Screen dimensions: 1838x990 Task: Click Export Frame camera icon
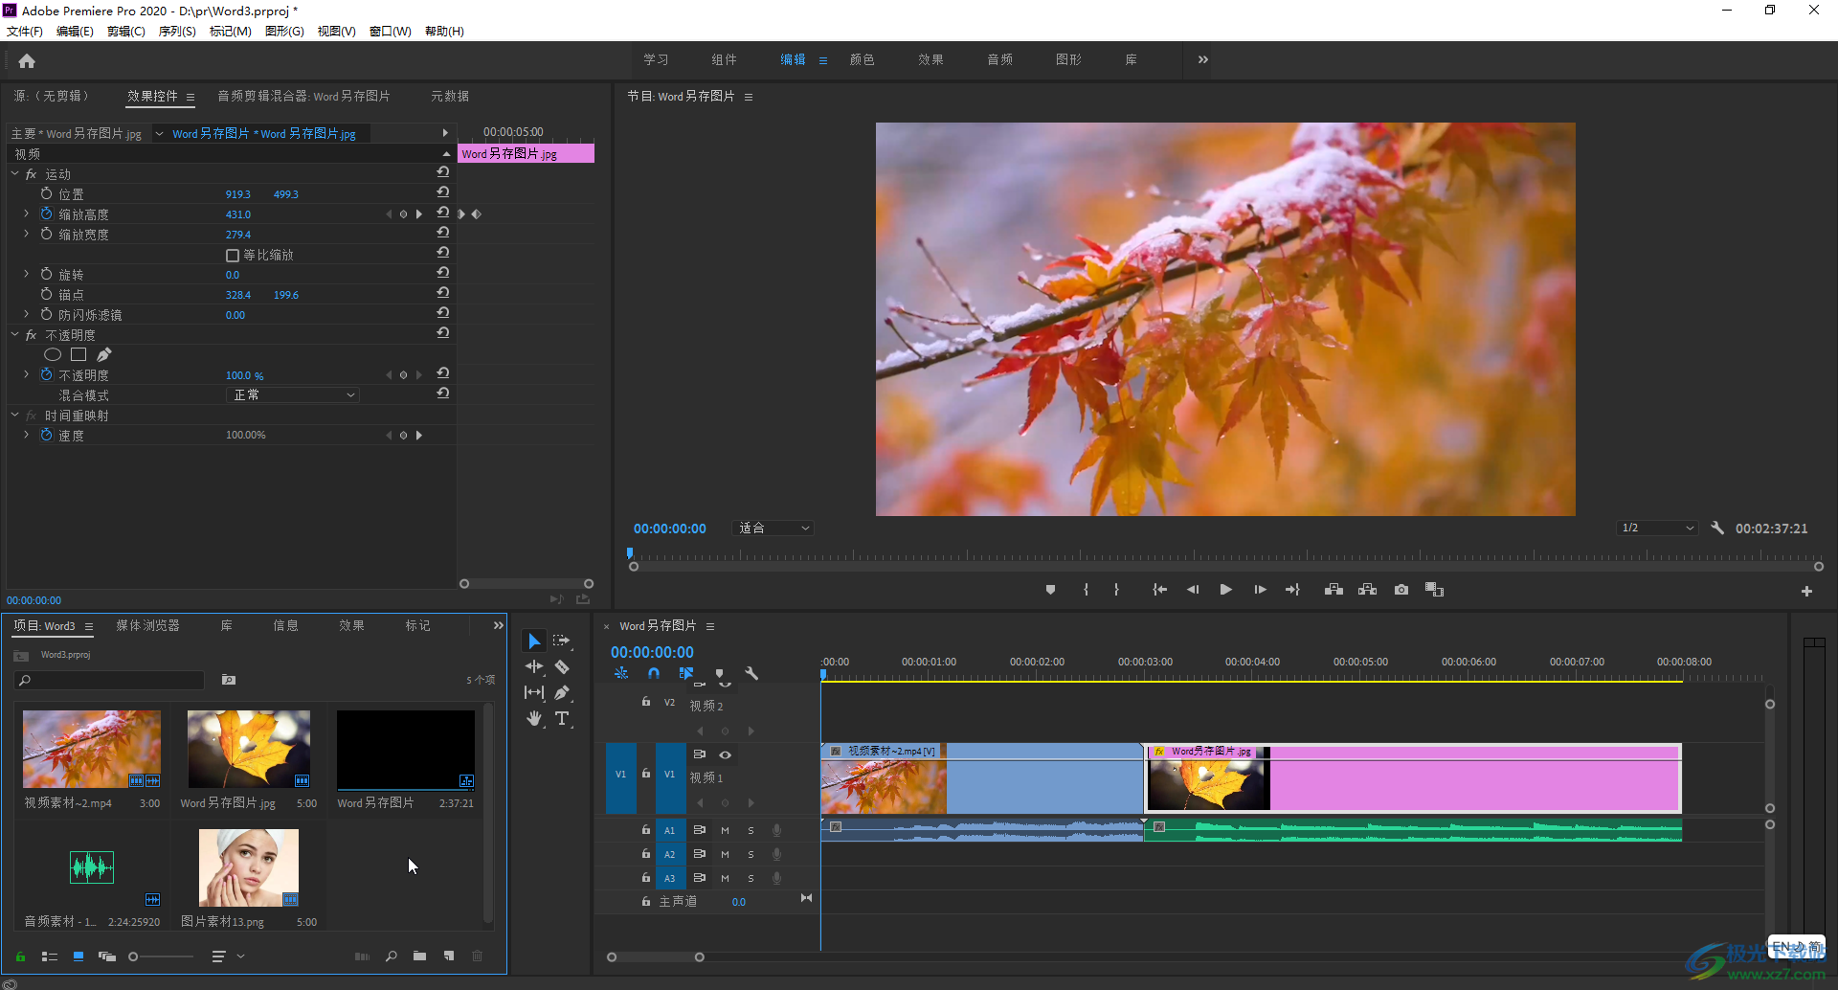coord(1401,590)
